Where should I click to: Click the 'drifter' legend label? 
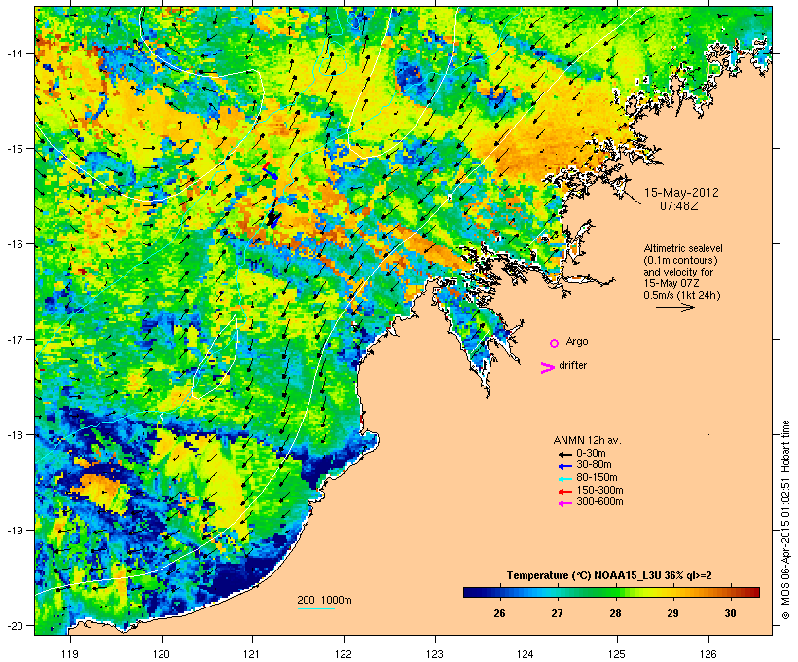(572, 365)
